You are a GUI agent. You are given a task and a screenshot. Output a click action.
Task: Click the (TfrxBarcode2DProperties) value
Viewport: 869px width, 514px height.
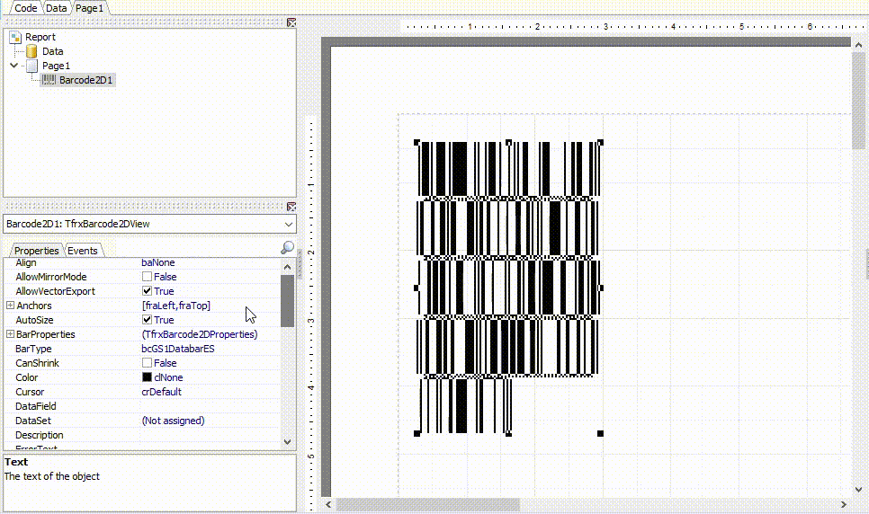point(200,334)
